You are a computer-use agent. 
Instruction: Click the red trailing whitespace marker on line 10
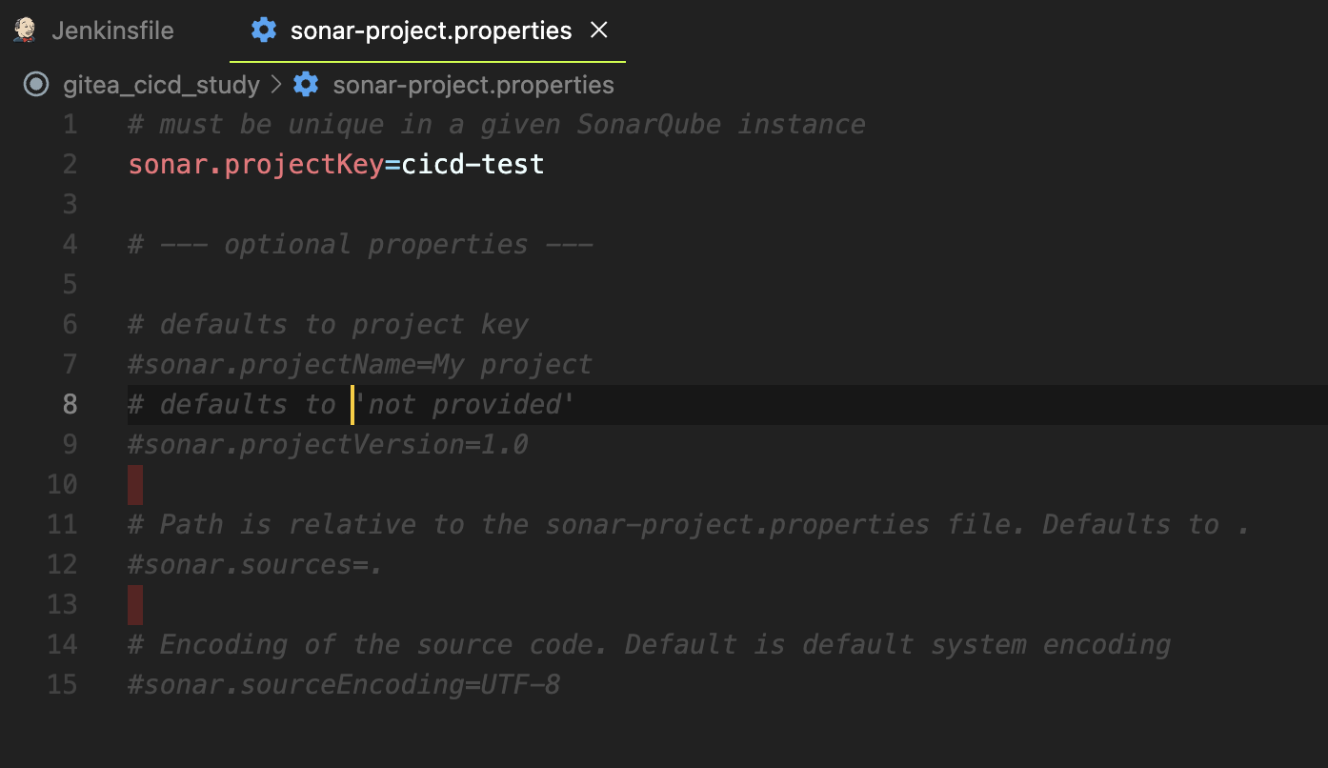click(135, 484)
